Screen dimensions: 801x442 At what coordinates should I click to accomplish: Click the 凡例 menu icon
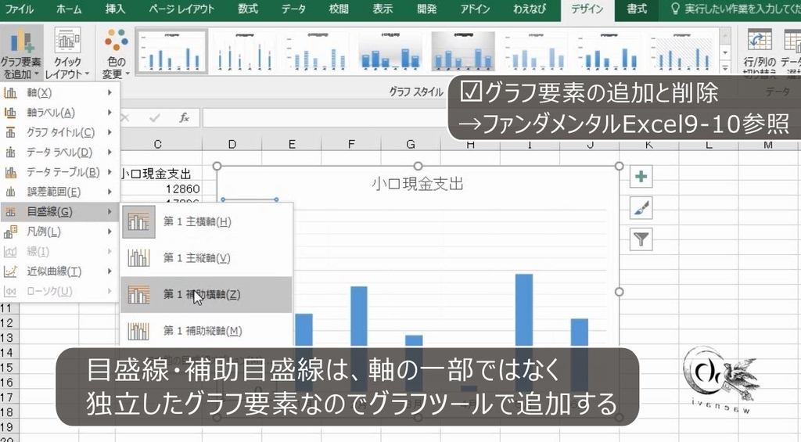click(11, 232)
